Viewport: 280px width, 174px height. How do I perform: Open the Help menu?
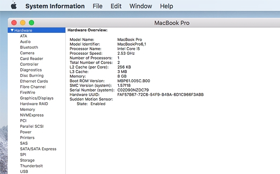(x=167, y=6)
